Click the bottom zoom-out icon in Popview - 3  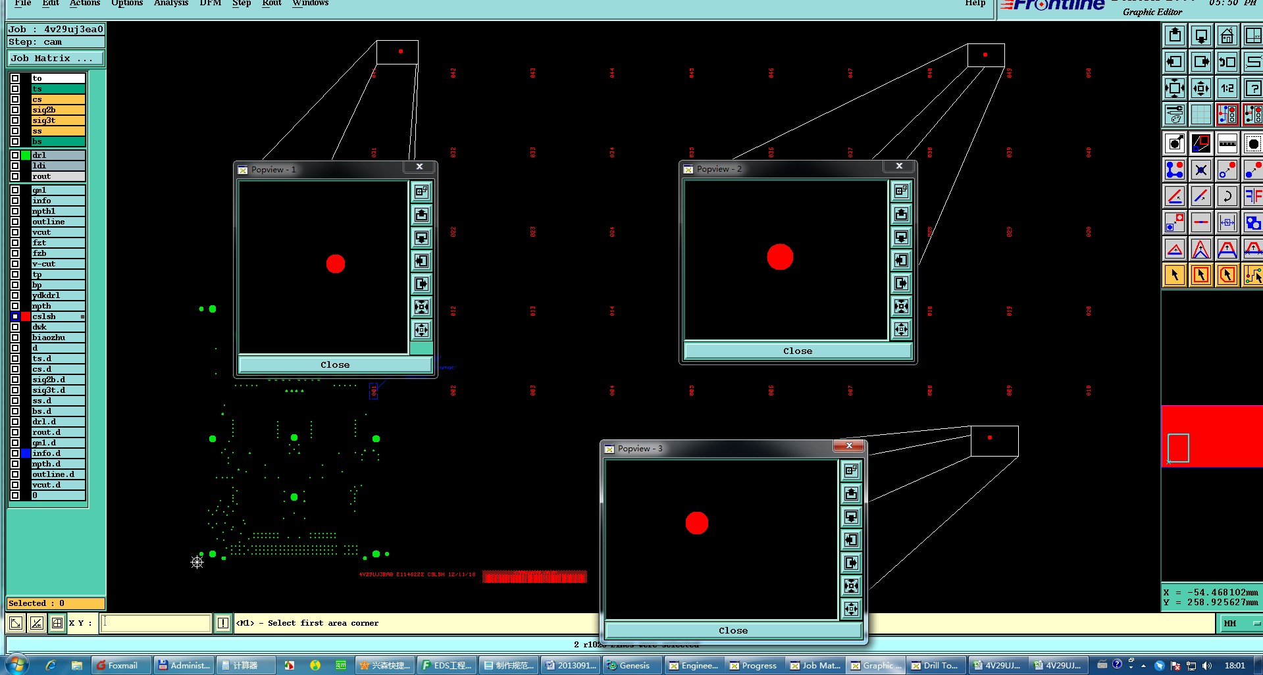[x=852, y=609]
